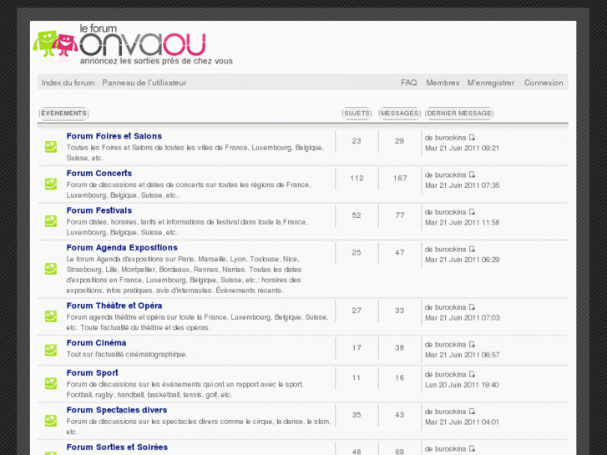The height and width of the screenshot is (455, 607).
Task: Click the message count 167 for Forum Concerts
Action: click(x=400, y=179)
